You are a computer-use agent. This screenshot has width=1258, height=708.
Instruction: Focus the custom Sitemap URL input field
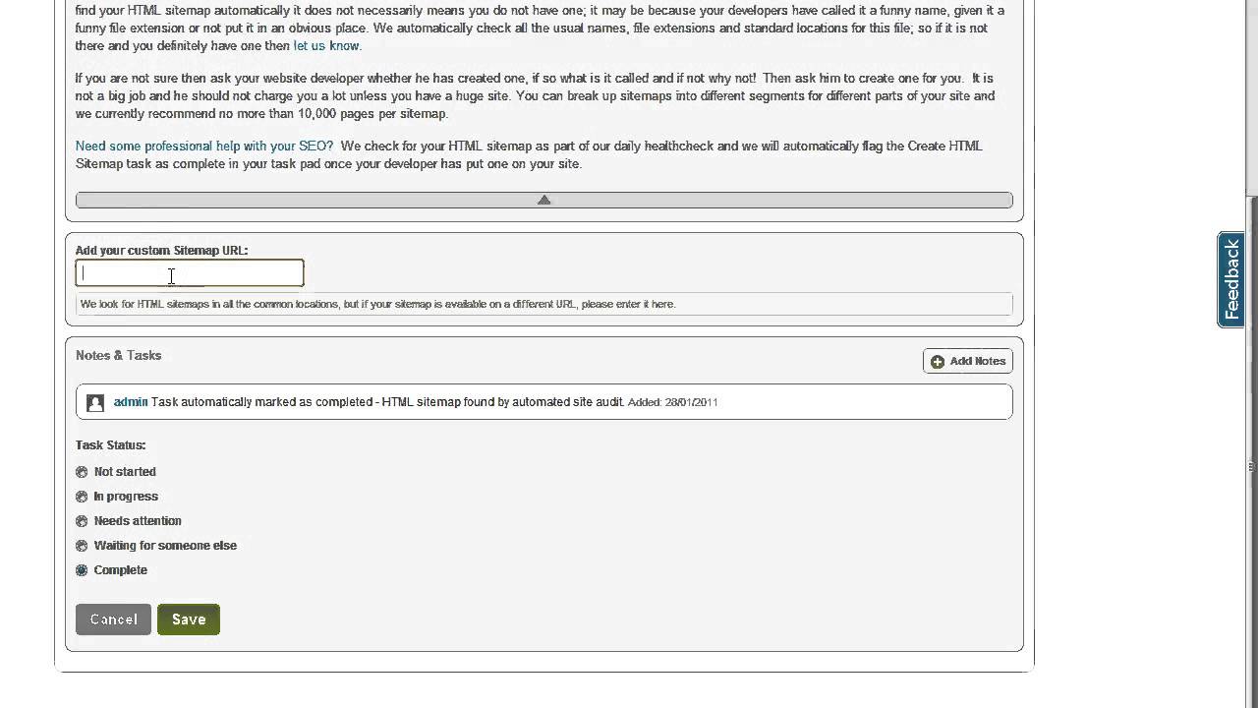tap(190, 273)
